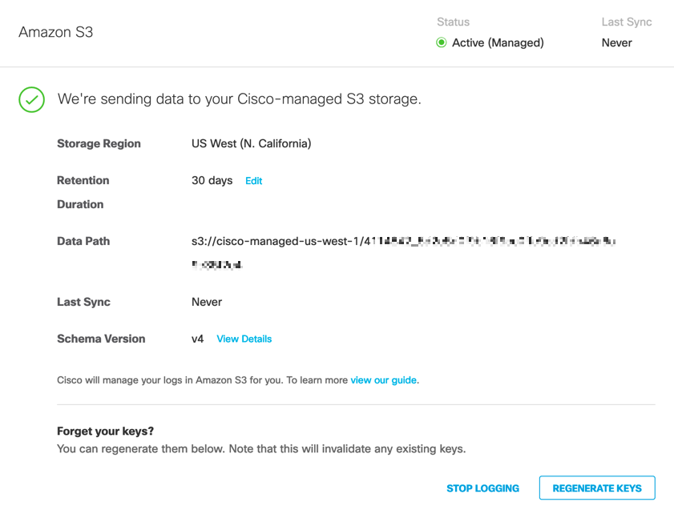Image resolution: width=674 pixels, height=518 pixels.
Task: Click the Last Sync header in top bar
Action: tap(626, 22)
